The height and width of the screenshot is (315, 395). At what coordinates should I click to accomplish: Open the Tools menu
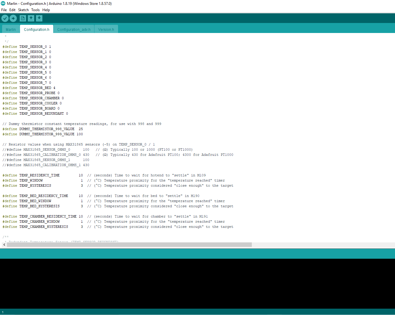click(35, 10)
